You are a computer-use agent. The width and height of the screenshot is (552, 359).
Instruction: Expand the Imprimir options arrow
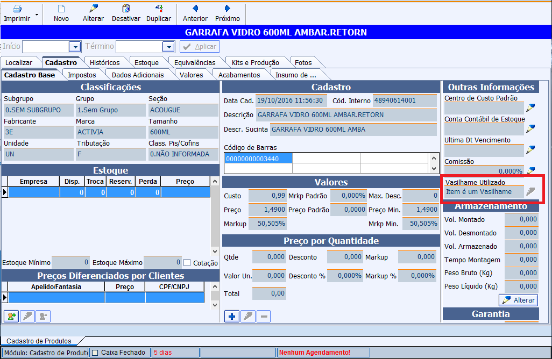(x=37, y=15)
